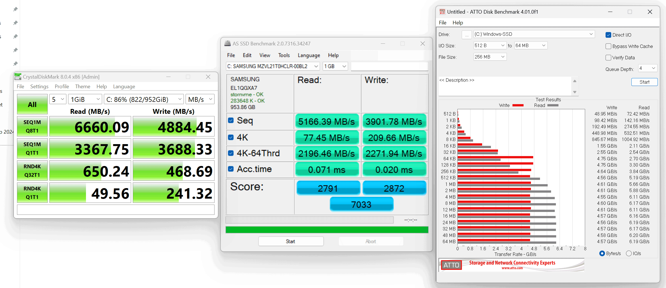Open the 64 MB max I/O size dropdown

click(x=531, y=45)
